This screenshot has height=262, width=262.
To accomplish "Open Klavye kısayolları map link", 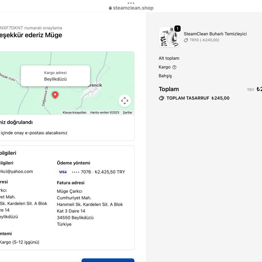I will coord(74,113).
